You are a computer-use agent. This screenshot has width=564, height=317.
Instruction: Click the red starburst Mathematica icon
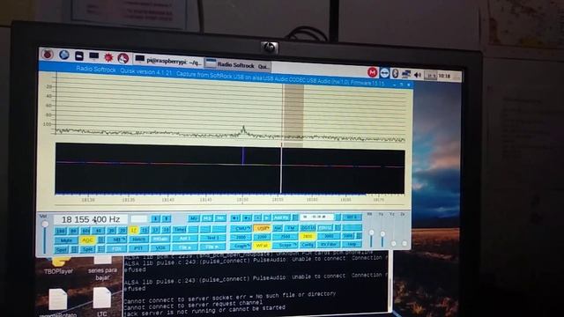(x=108, y=56)
